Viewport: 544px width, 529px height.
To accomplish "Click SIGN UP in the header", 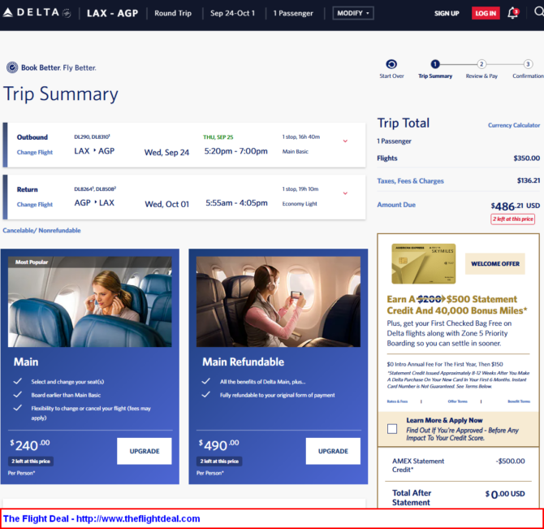I will [447, 14].
